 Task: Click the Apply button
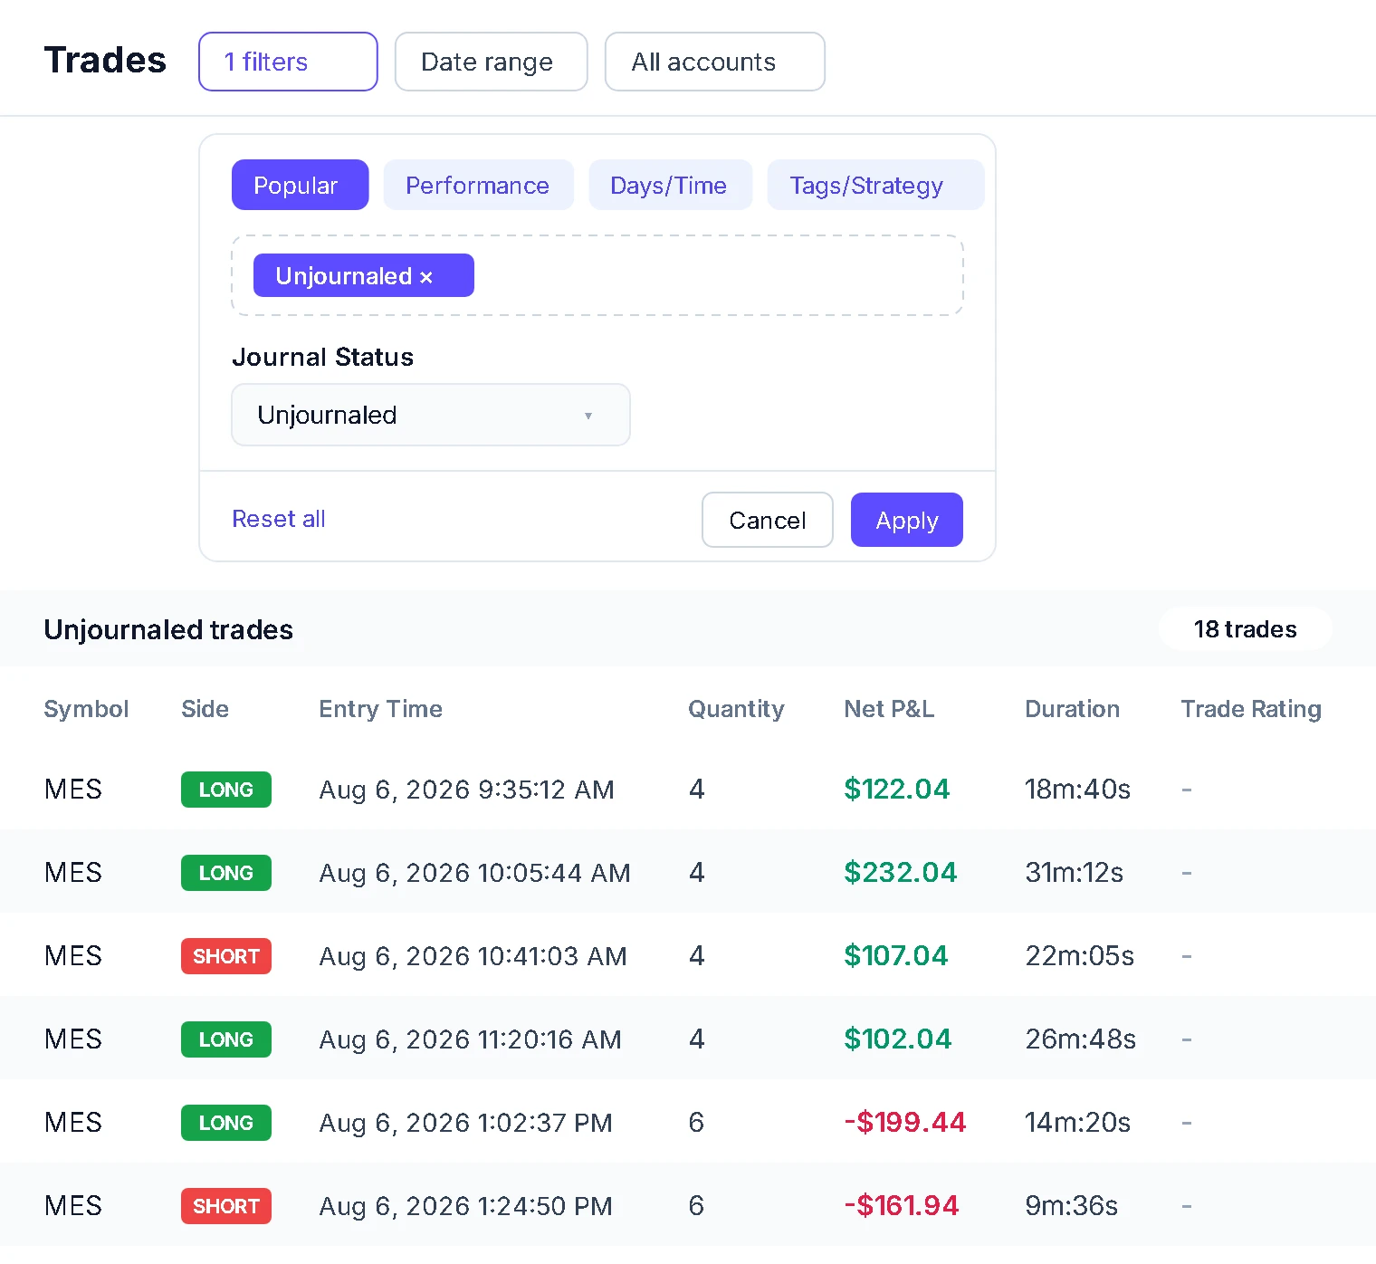click(907, 520)
